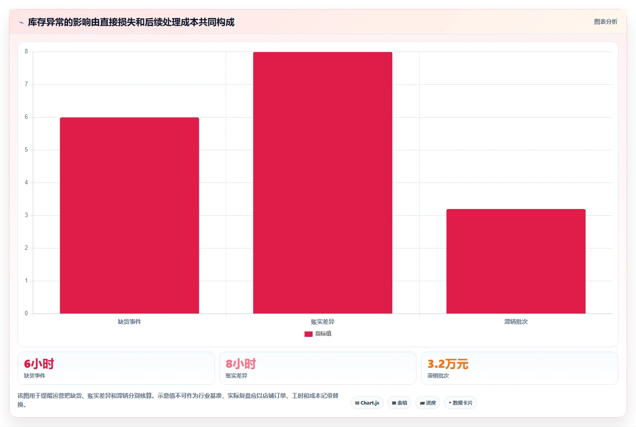This screenshot has width=636, height=427.
Task: Click the 图表分析 label in header
Action: click(605, 22)
